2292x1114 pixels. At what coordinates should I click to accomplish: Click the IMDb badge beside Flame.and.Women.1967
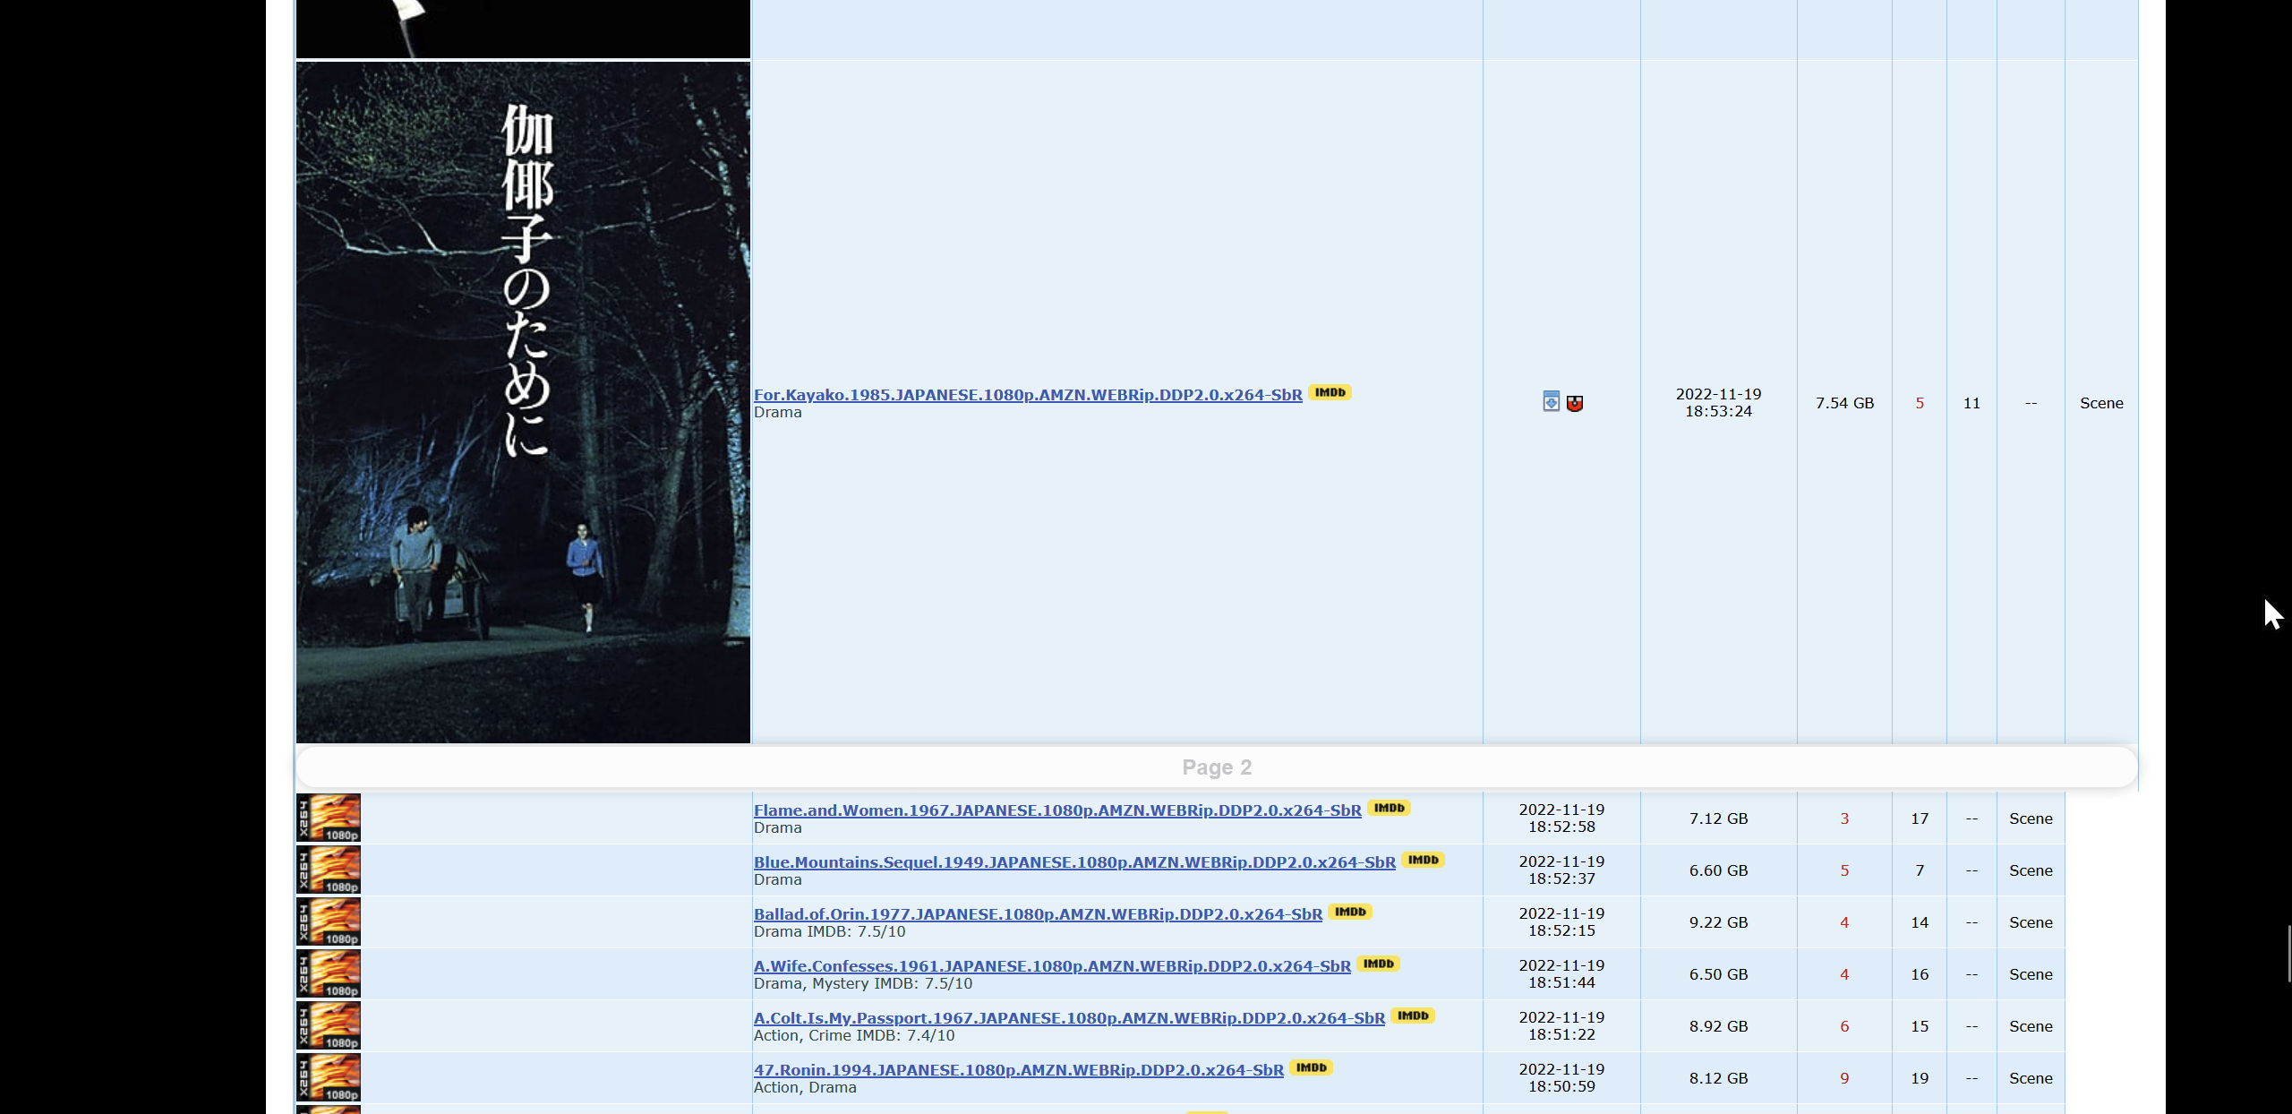click(1388, 808)
